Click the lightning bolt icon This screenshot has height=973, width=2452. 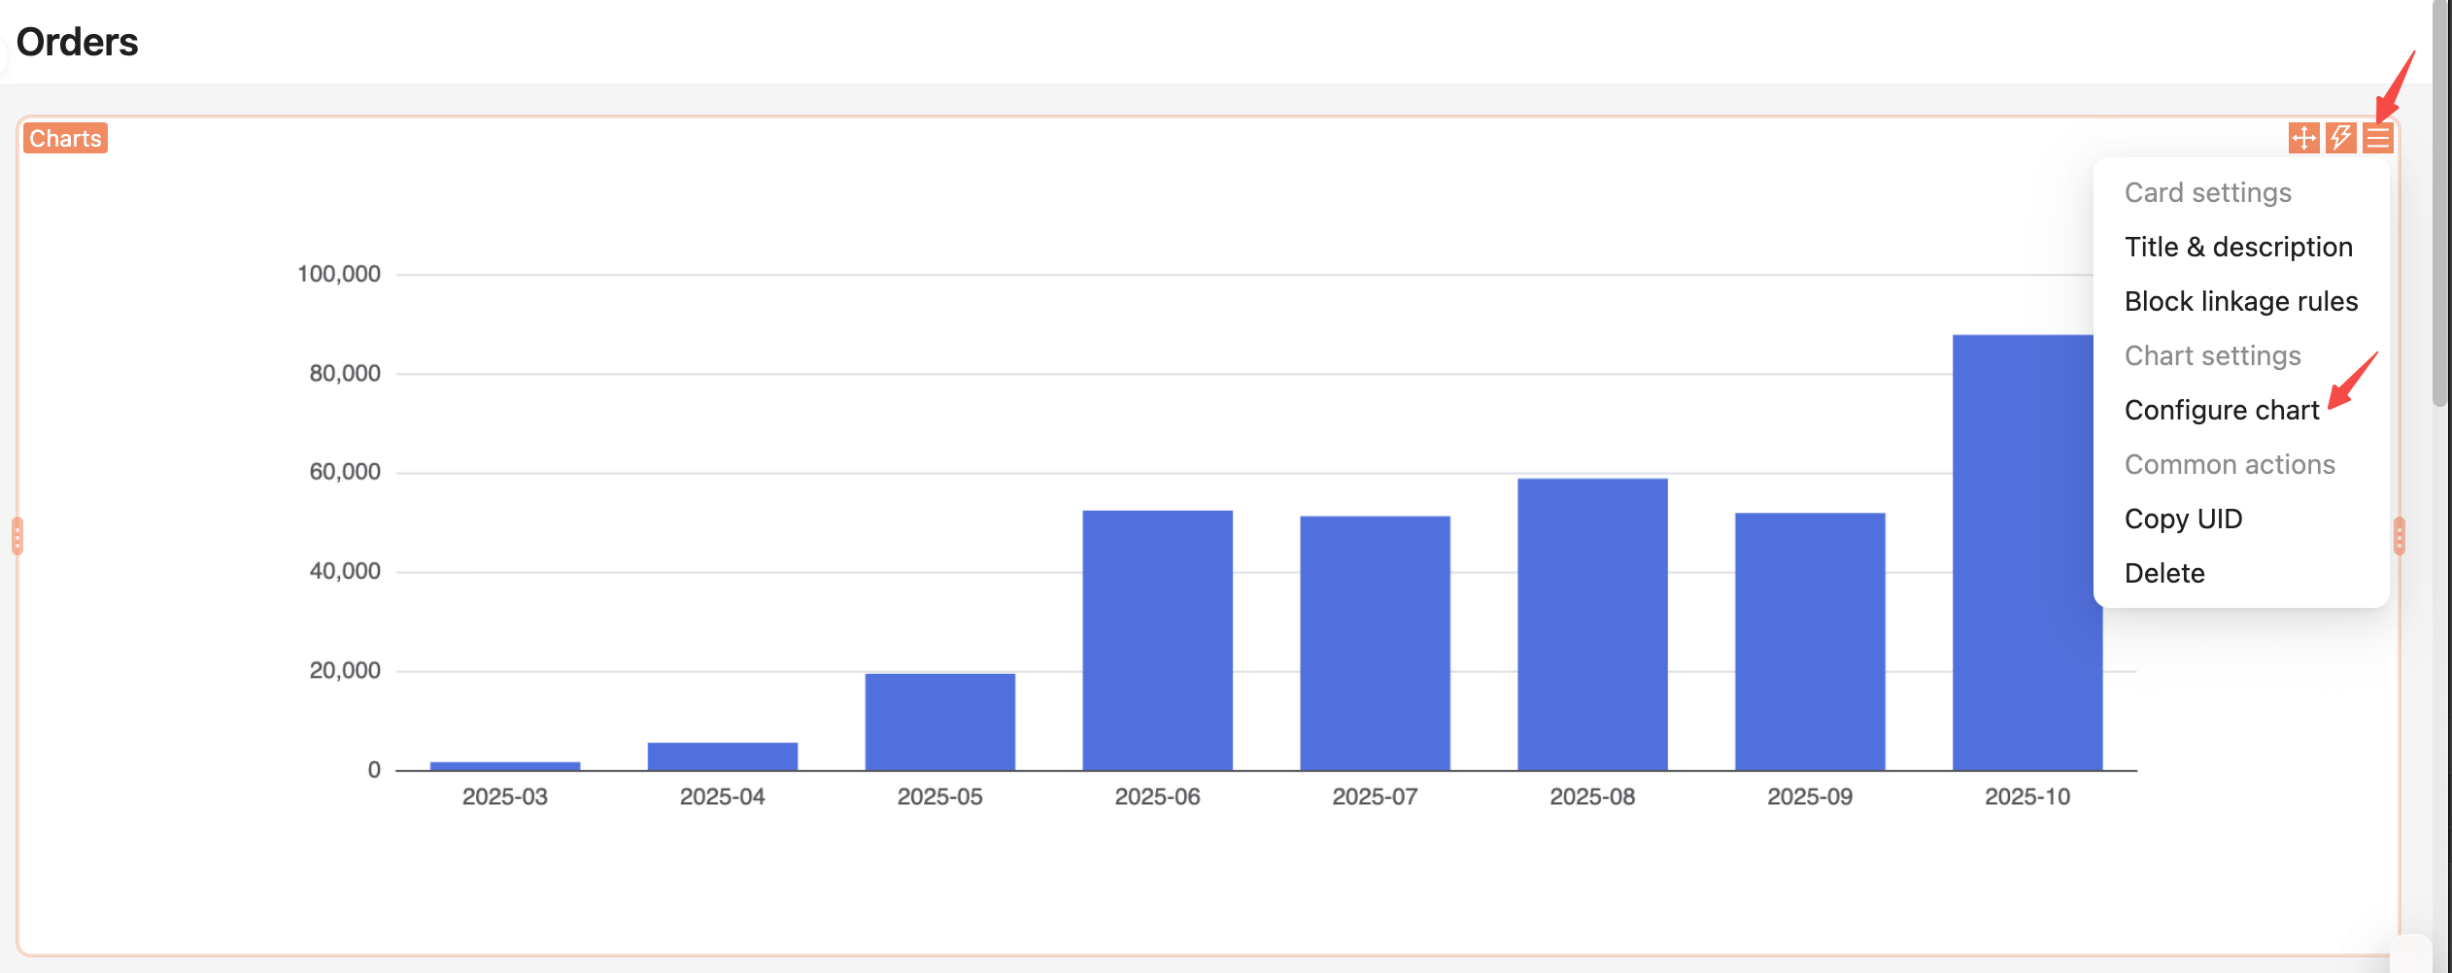point(2340,138)
